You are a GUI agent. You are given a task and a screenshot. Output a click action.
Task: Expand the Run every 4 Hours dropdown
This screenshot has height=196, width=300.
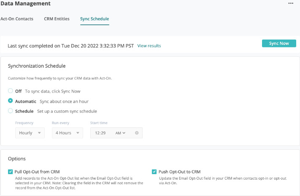pyautogui.click(x=68, y=133)
